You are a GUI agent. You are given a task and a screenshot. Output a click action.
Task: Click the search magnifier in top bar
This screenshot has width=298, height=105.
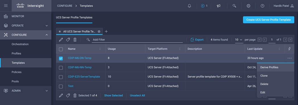tap(234, 6)
